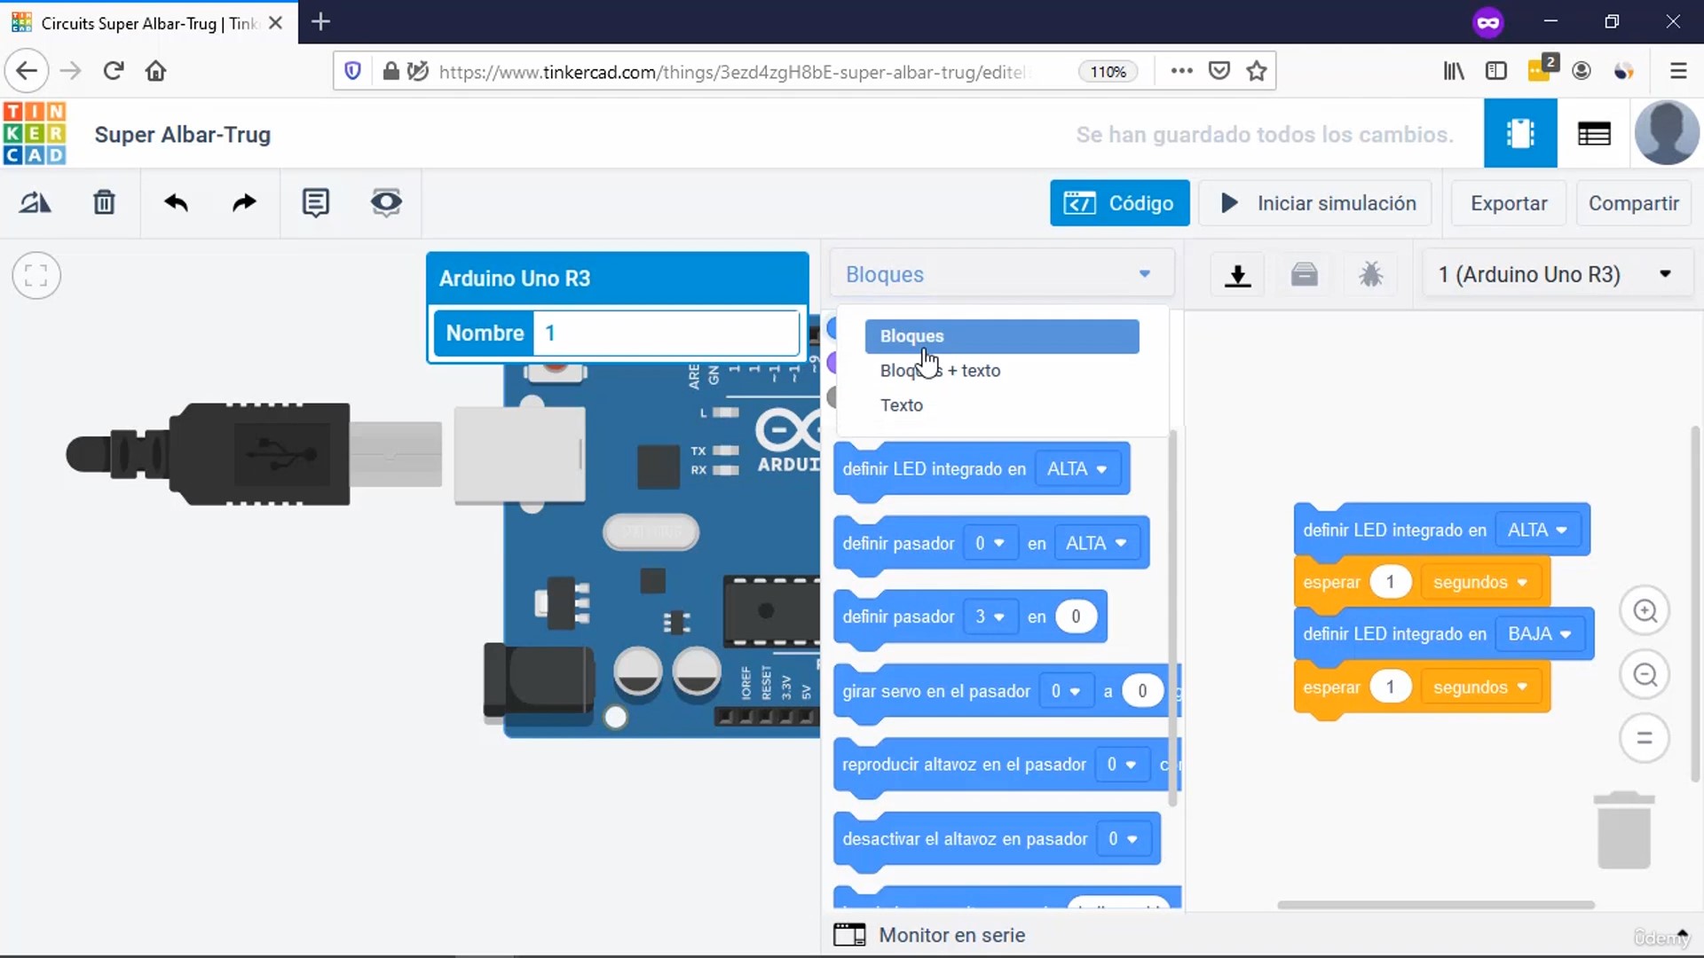Click the block palette vertical scrollbar

point(1172,618)
